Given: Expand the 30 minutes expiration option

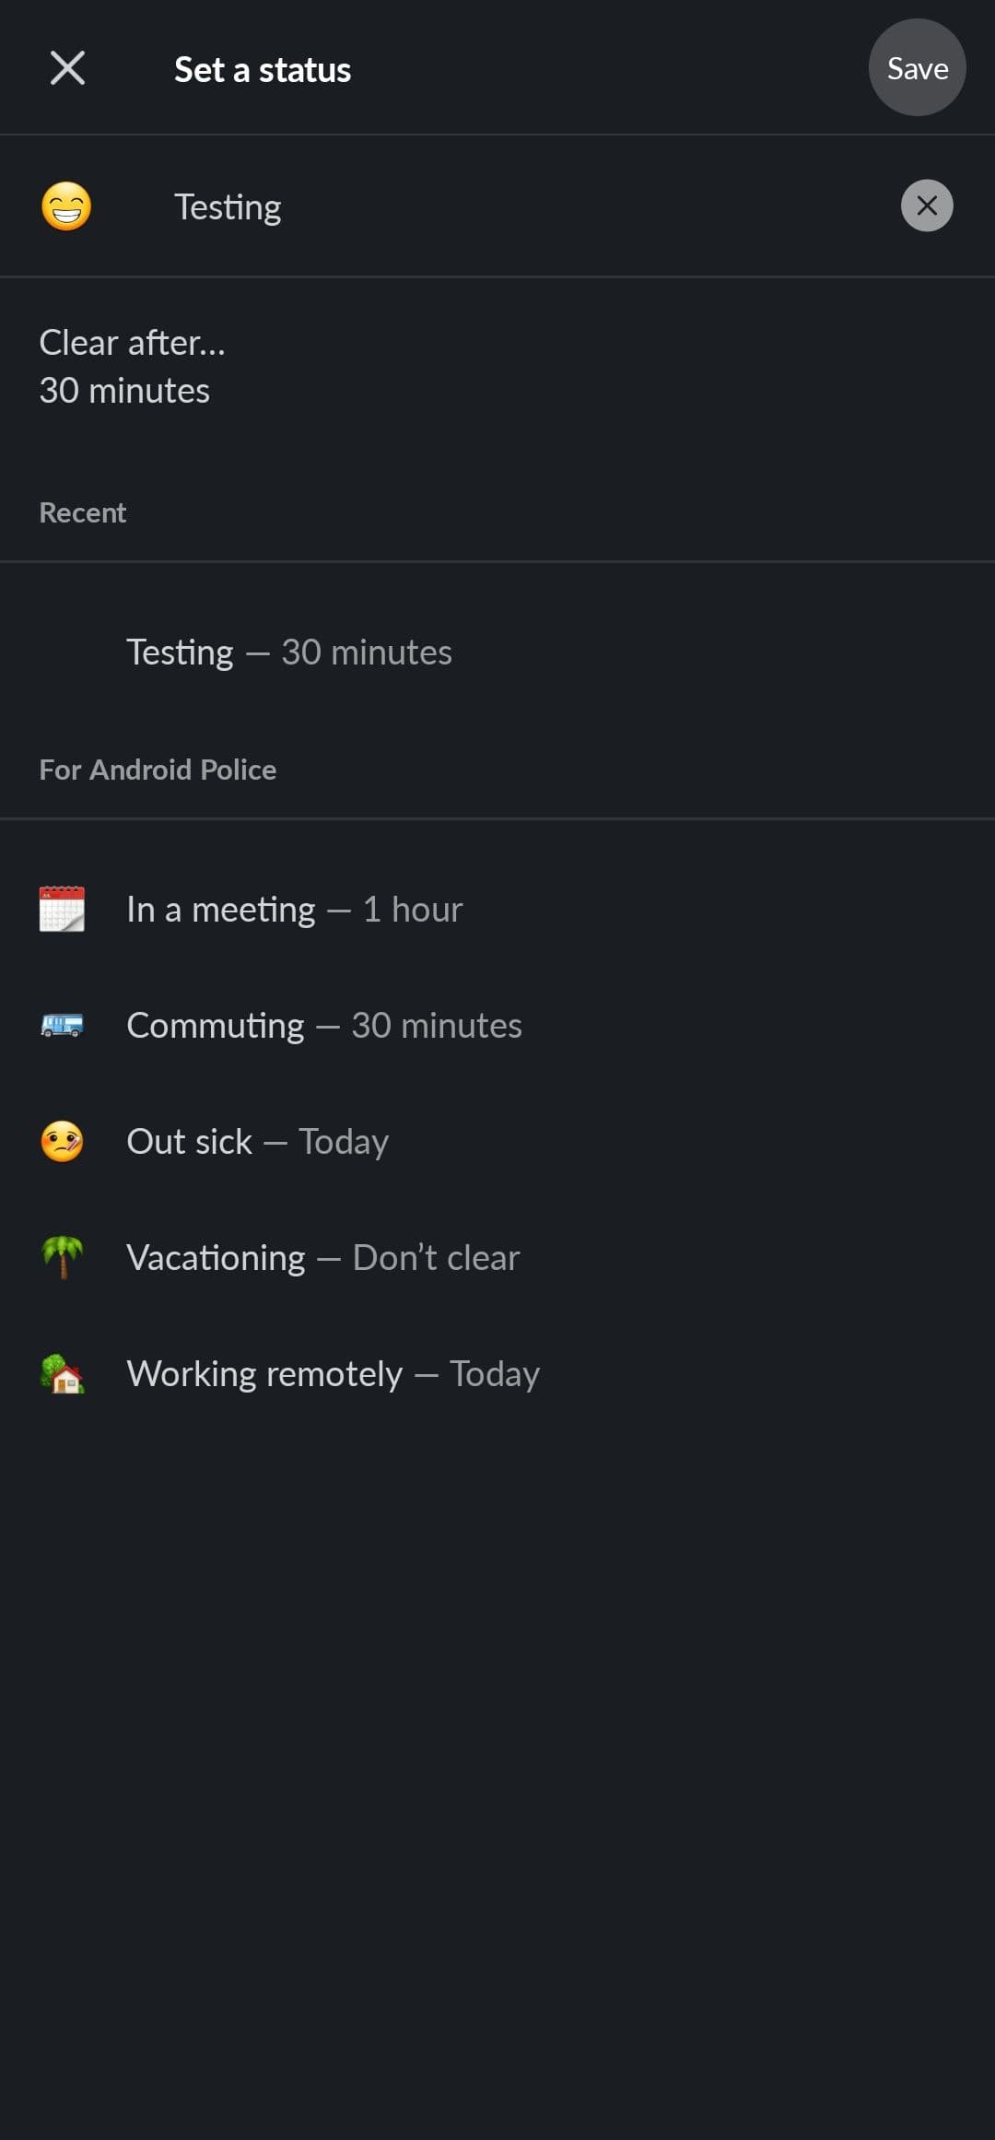Looking at the screenshot, I should click(x=125, y=390).
